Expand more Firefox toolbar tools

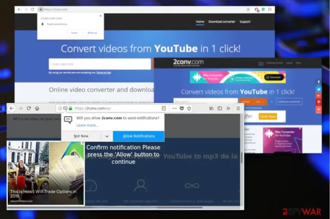pos(228,108)
